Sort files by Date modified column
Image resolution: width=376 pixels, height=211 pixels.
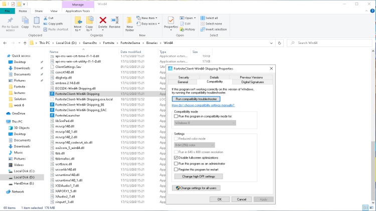pos(131,51)
